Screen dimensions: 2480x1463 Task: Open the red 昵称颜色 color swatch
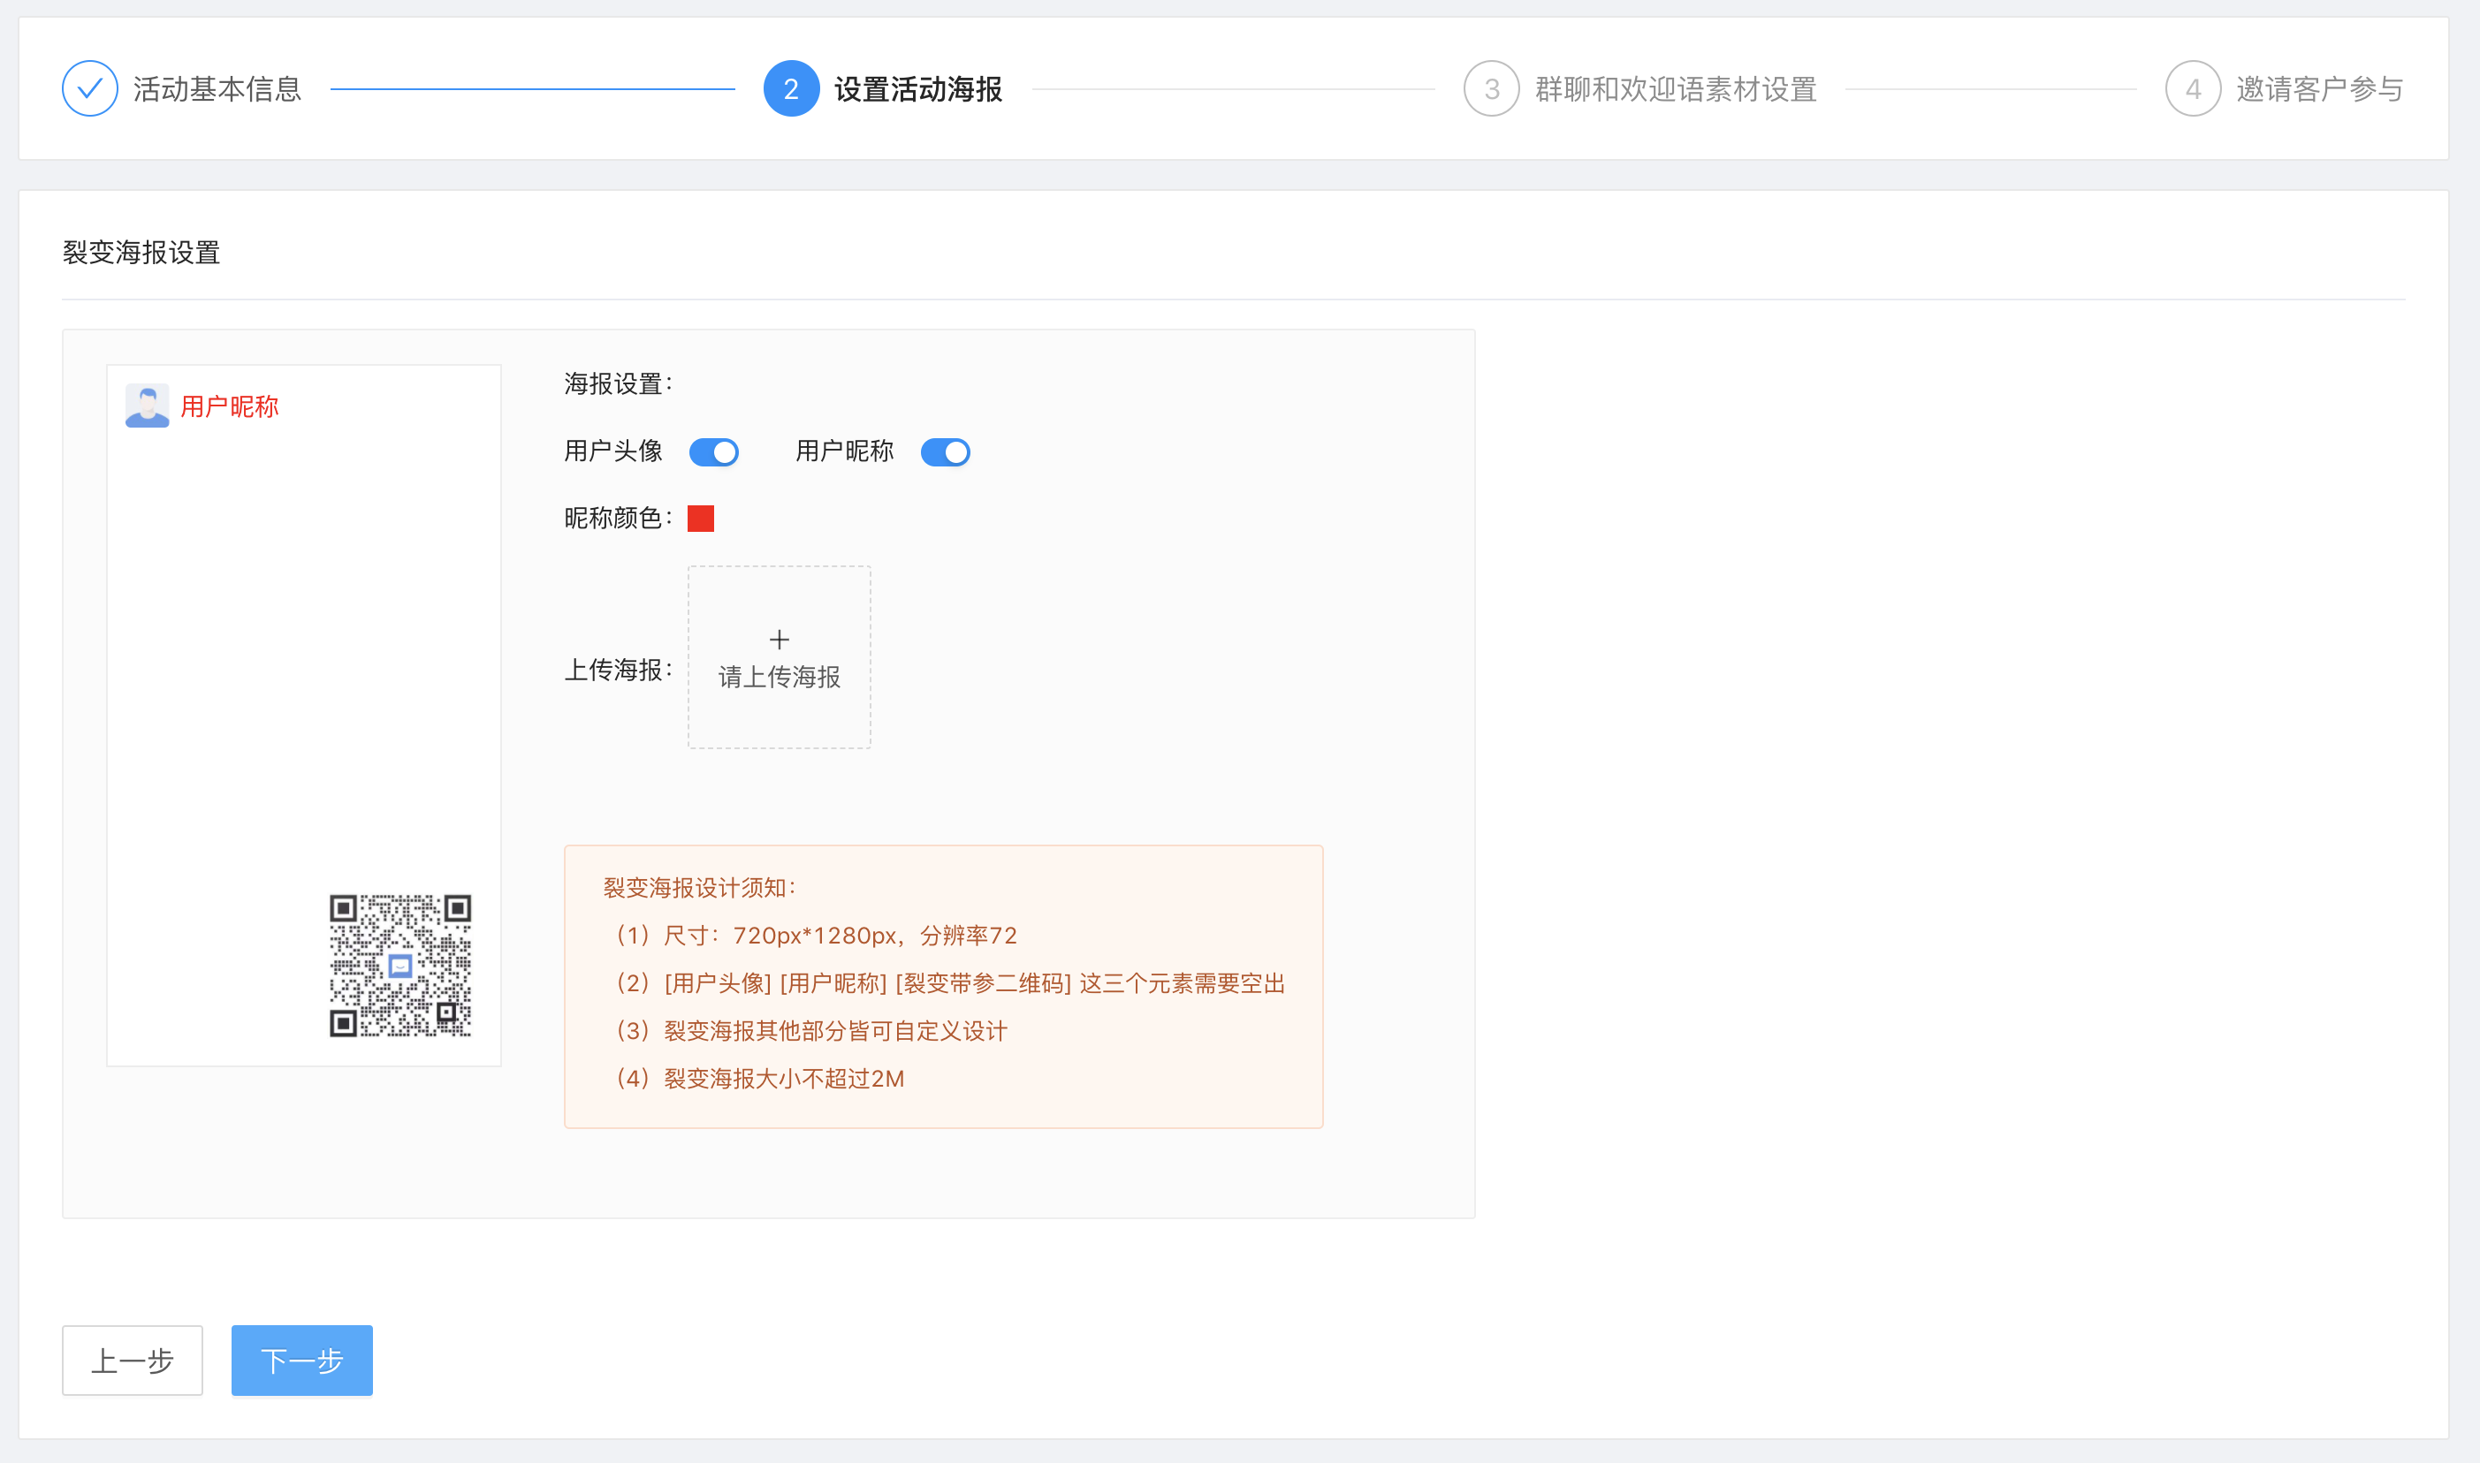click(700, 519)
